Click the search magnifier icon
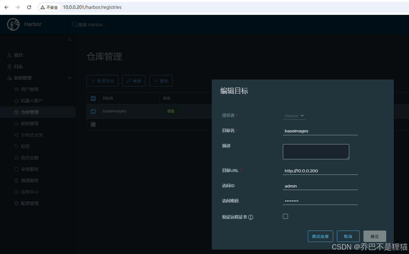The image size is (409, 254). coord(75,24)
